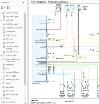Open the bookmarks options menu dropdown
99x104 pixels.
[3, 8]
